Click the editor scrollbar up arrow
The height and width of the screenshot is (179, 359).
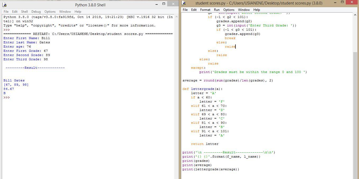[355, 15]
